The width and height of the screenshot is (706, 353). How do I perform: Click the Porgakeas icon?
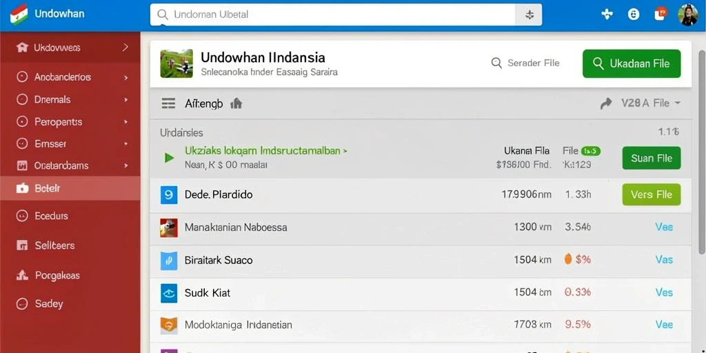[x=22, y=275]
